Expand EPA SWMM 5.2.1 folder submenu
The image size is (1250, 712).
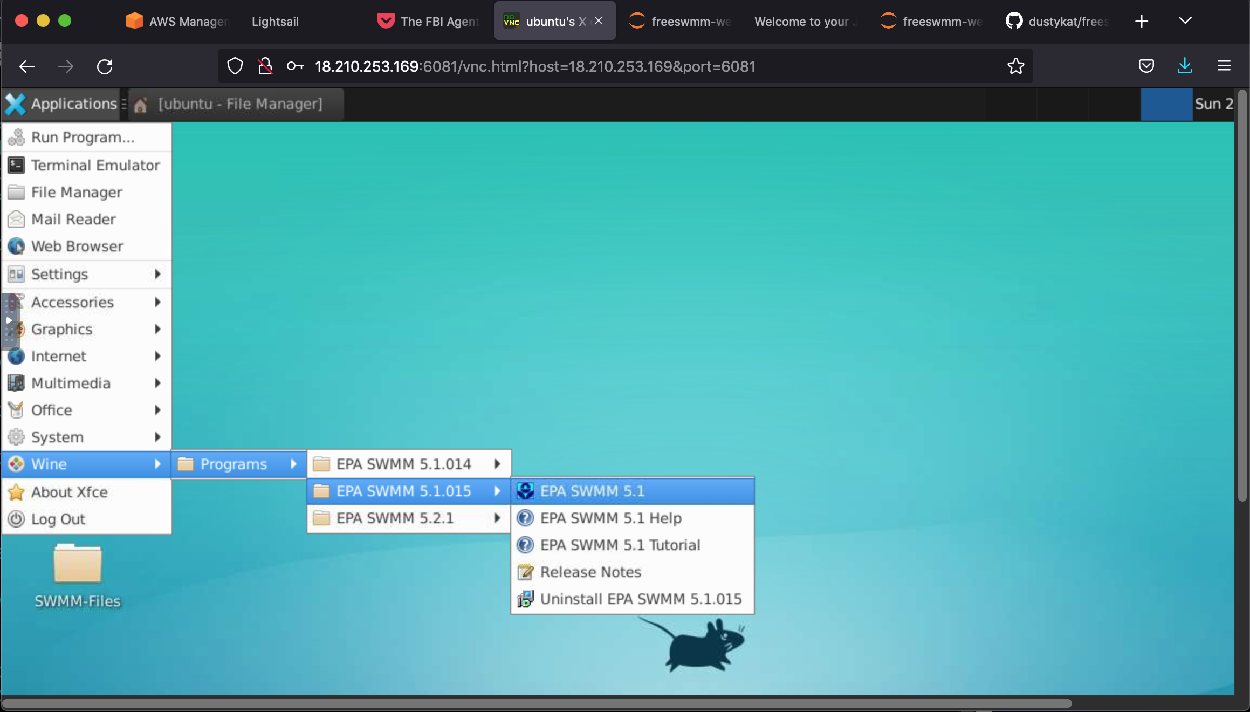pos(409,518)
